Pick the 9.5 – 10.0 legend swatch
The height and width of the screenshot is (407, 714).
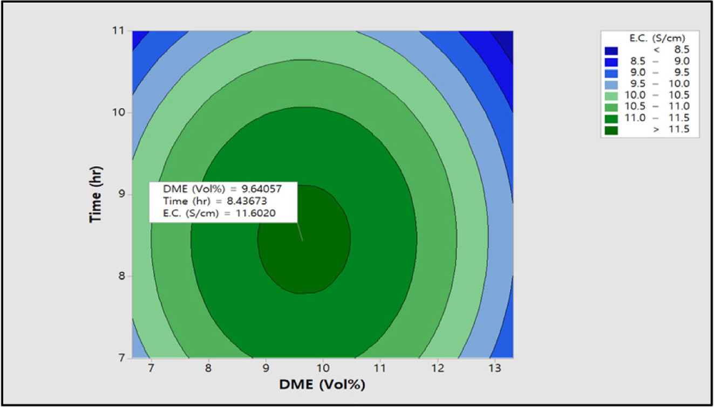point(612,84)
